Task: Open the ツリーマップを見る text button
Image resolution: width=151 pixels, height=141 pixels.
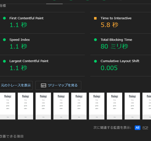Action: coord(63,85)
